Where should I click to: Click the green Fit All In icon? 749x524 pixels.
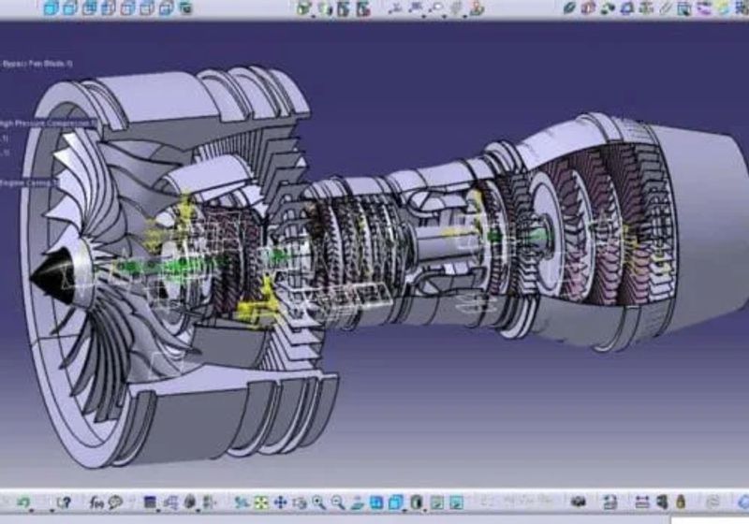[x=261, y=502]
